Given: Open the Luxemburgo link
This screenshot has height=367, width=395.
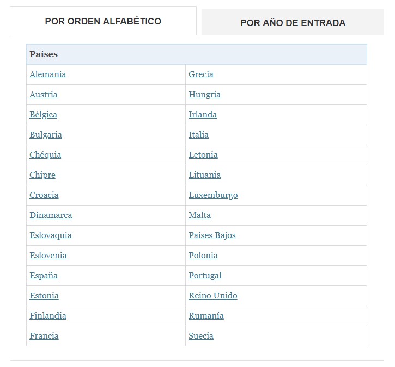Looking at the screenshot, I should coord(213,195).
